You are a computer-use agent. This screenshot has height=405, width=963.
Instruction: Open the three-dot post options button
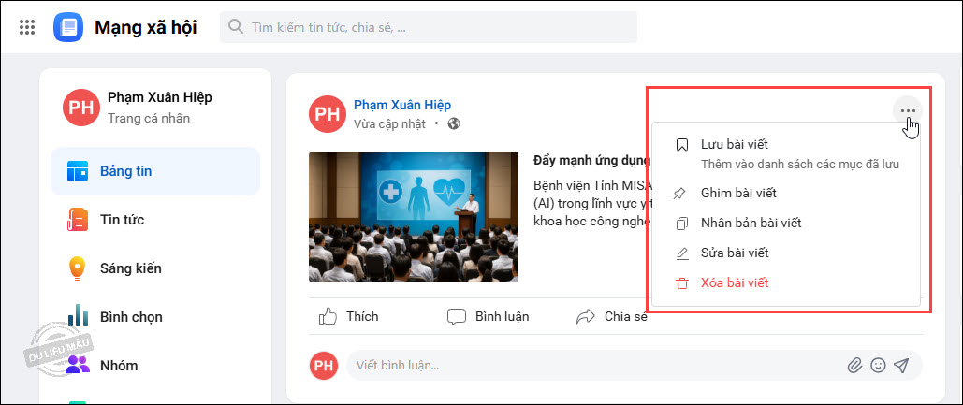[908, 111]
